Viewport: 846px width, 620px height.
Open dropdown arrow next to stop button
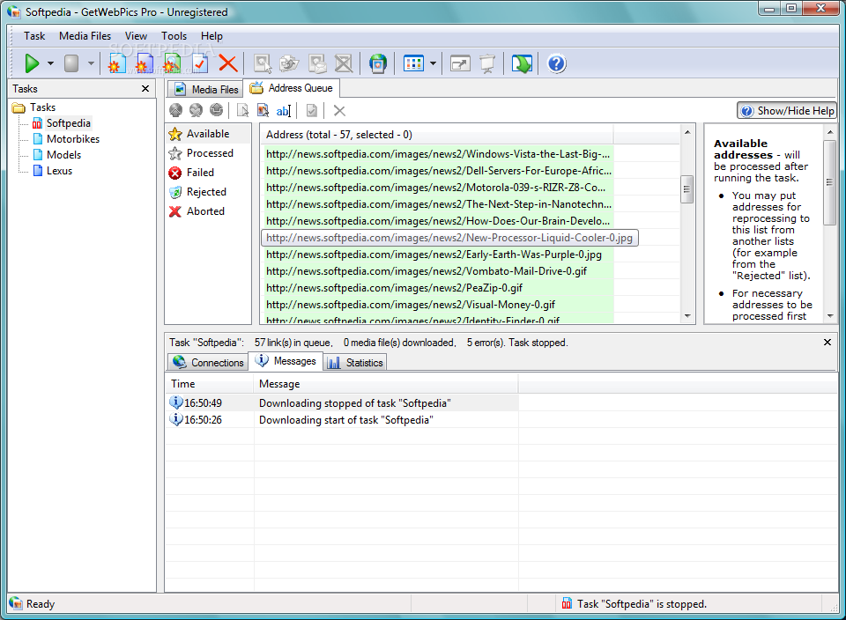pos(91,63)
